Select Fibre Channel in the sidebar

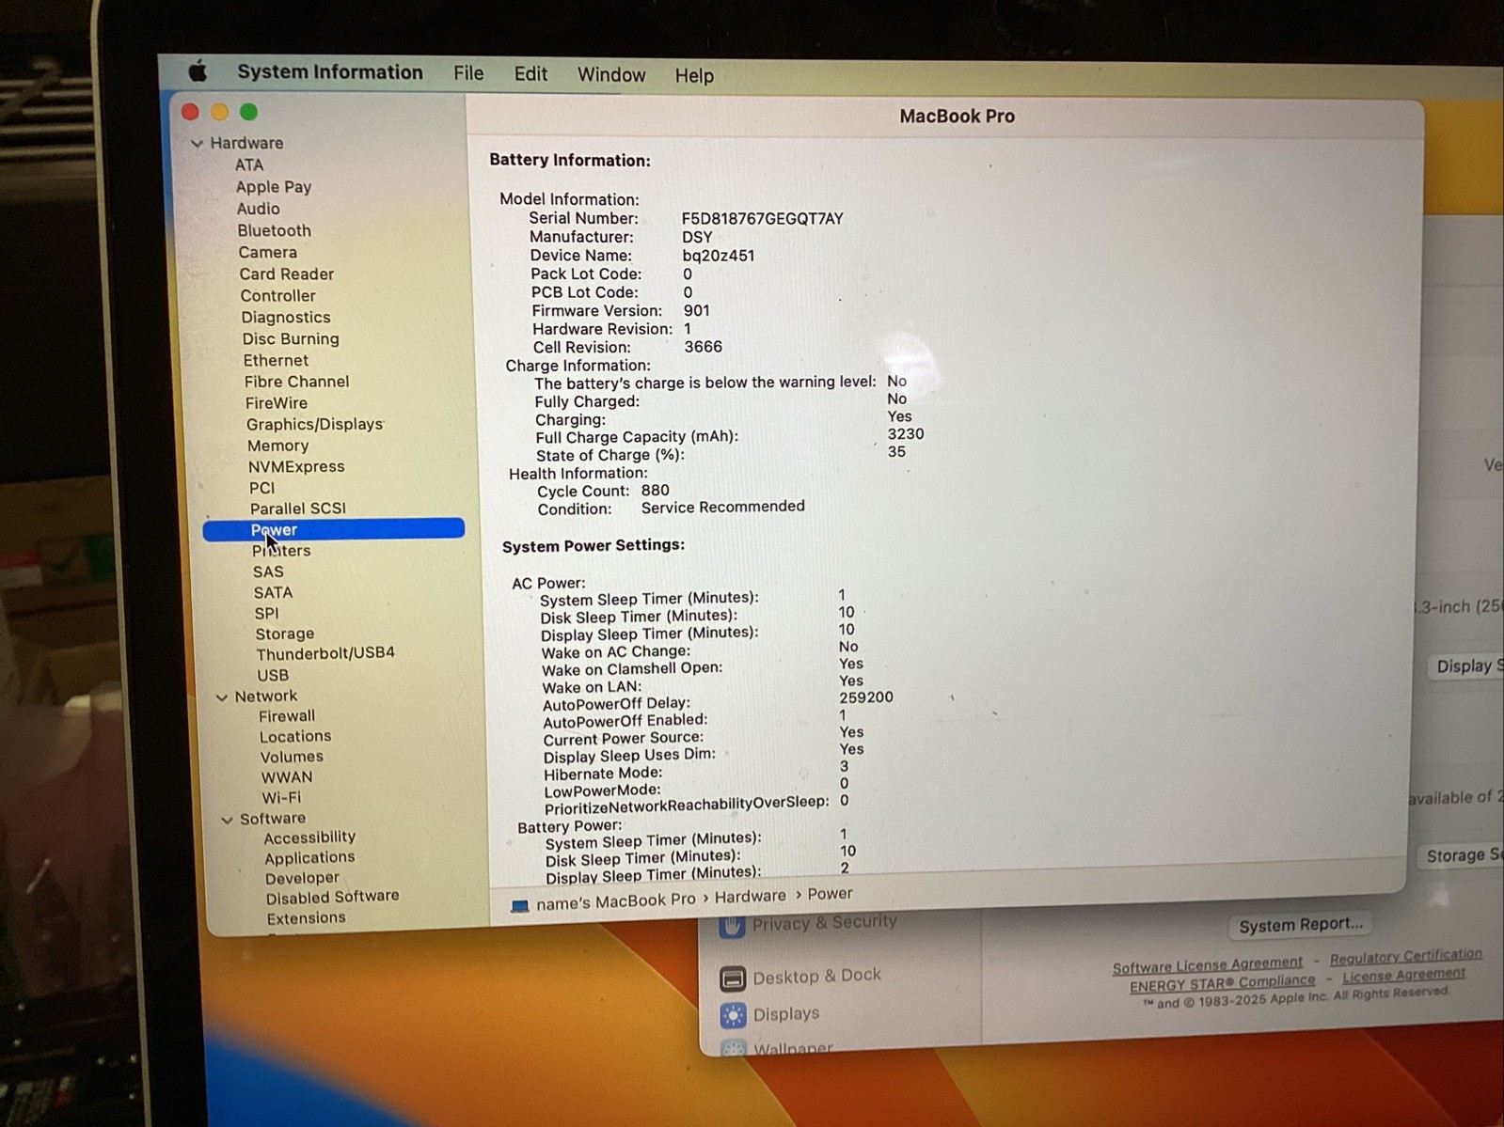296,382
